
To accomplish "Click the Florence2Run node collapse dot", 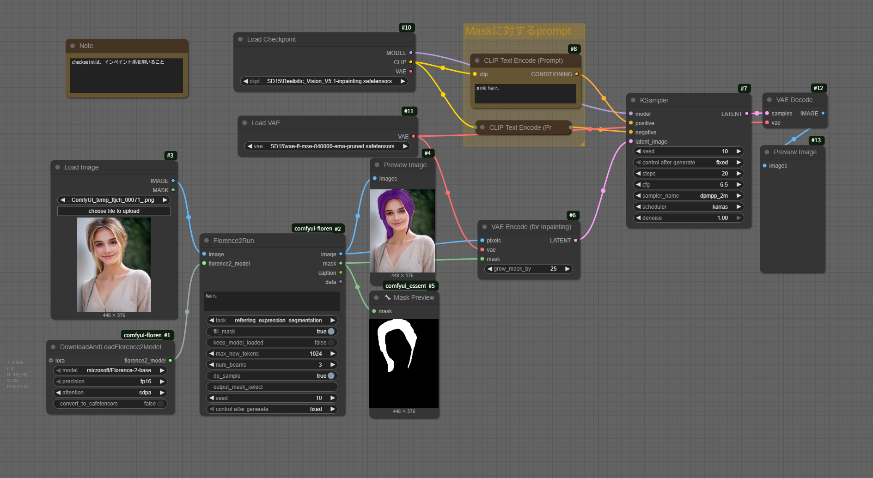I will [x=207, y=241].
